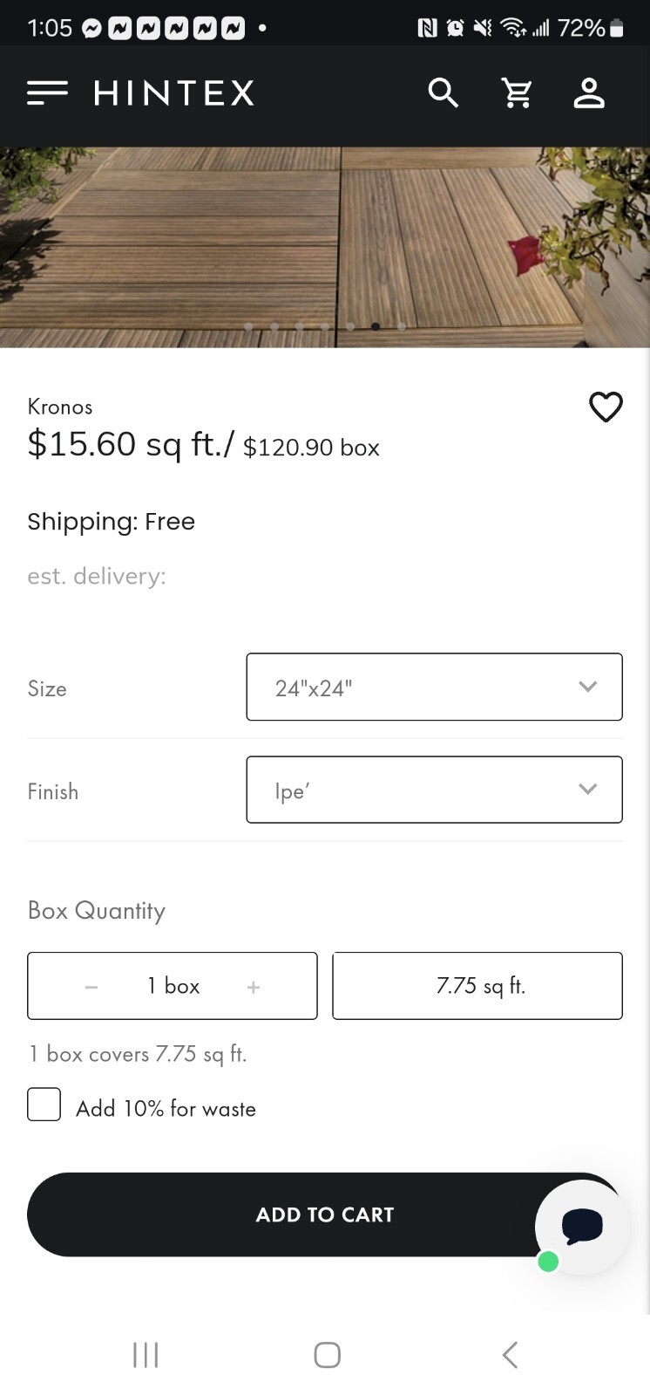This screenshot has height=1396, width=650.
Task: Decrease box quantity with minus button
Action: point(91,987)
